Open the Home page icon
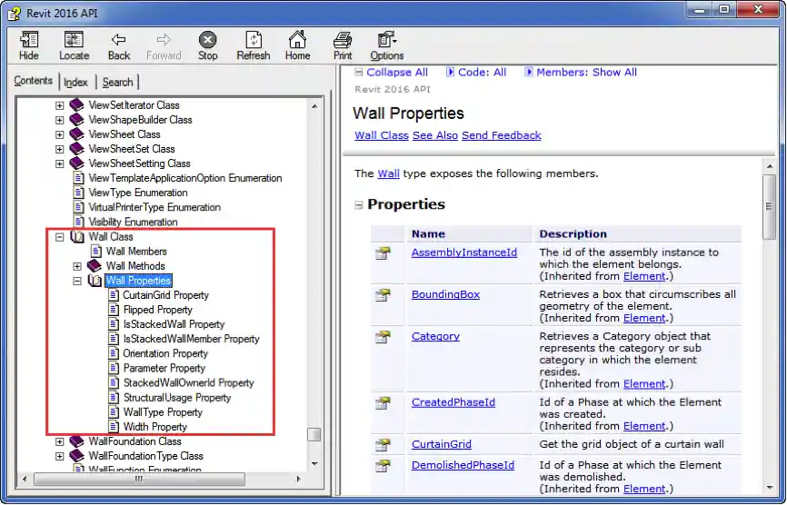The width and height of the screenshot is (787, 505). pyautogui.click(x=297, y=41)
